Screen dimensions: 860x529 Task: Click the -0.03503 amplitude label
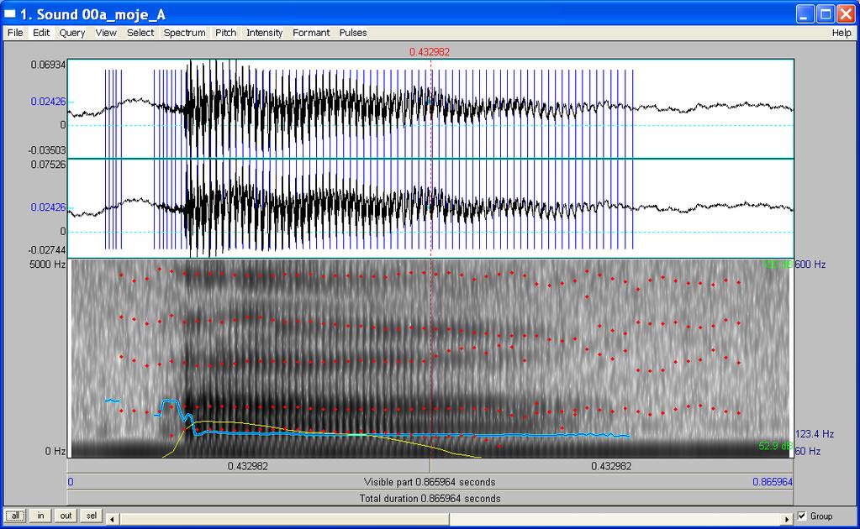click(x=46, y=150)
